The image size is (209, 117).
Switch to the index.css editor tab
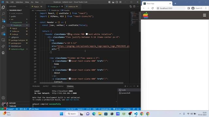click(x=72, y=6)
